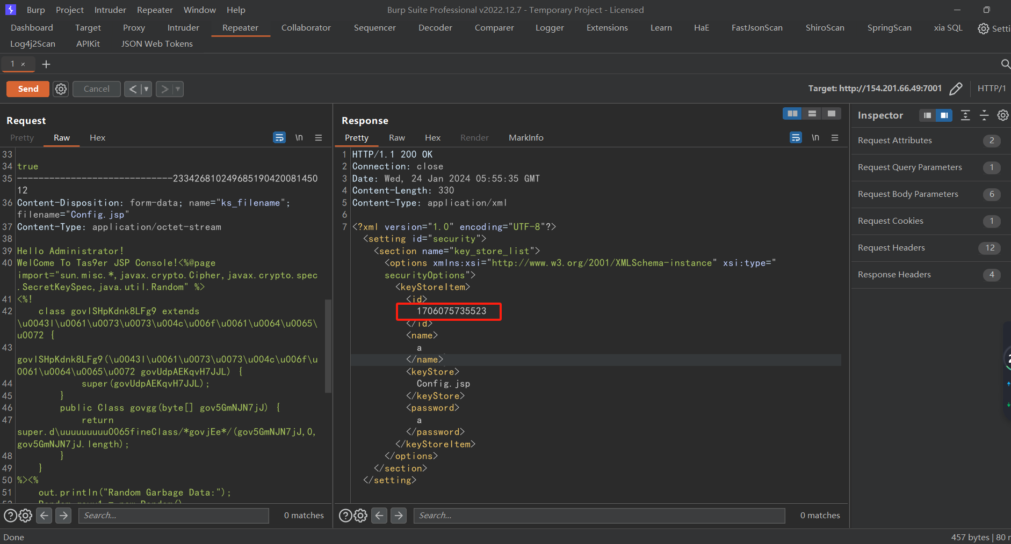Click the Burp Suite logo icon
The height and width of the screenshot is (544, 1011).
tap(11, 10)
